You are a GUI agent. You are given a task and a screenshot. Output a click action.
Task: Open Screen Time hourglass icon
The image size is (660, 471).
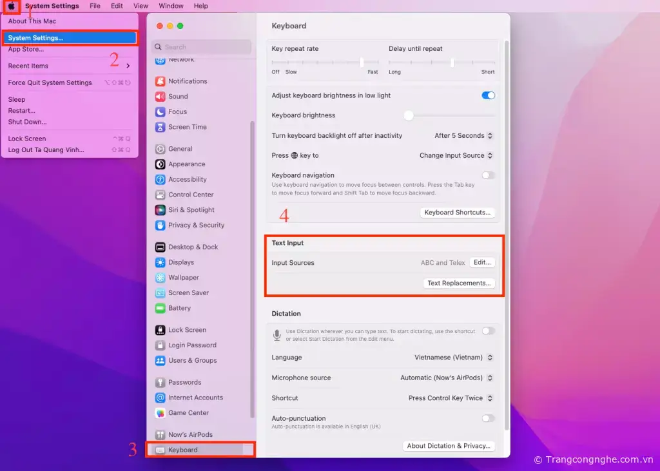pos(160,127)
